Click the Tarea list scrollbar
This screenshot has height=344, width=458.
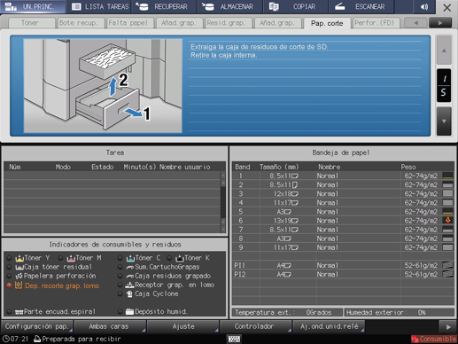pyautogui.click(x=223, y=202)
